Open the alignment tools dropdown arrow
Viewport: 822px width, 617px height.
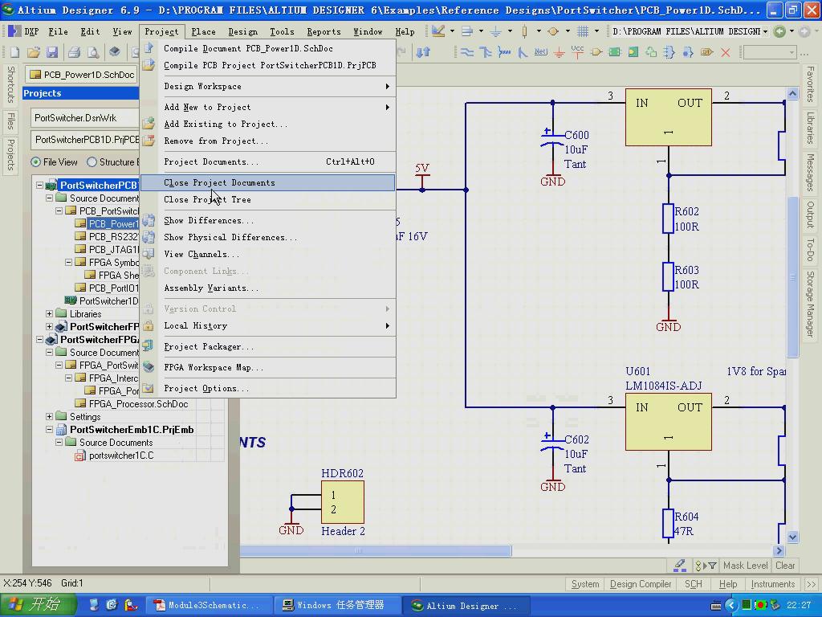click(x=481, y=31)
